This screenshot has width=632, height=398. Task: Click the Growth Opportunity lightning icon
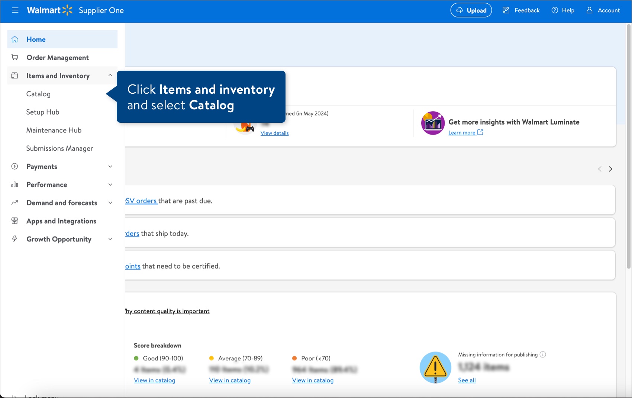[14, 239]
